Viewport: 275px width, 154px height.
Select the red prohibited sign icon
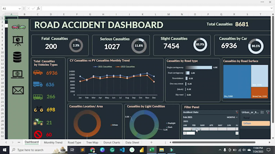(x=38, y=134)
